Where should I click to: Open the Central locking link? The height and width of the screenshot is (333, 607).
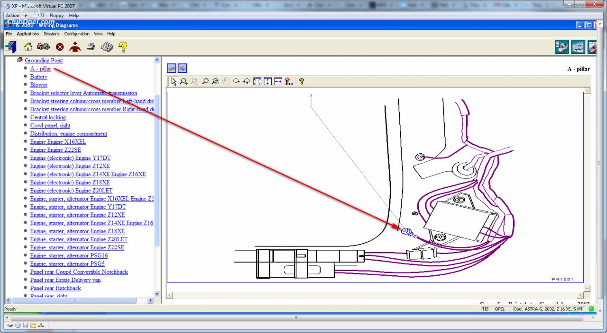pos(48,117)
